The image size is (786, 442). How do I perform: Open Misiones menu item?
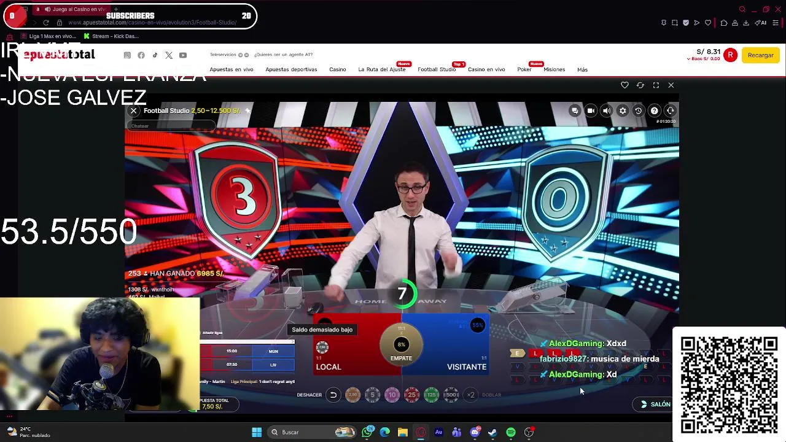pos(554,69)
